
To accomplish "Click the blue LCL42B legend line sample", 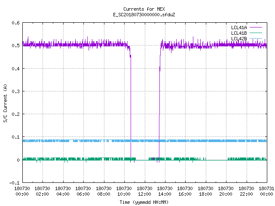I will (256, 38).
